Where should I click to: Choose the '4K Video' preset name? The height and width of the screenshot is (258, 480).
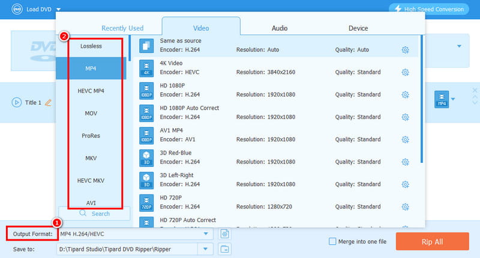(171, 63)
